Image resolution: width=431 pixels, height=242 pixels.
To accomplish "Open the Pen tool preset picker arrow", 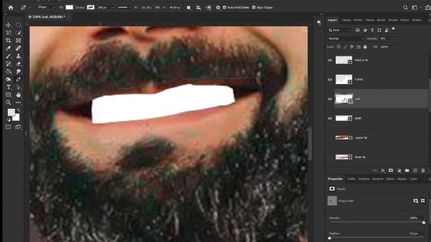I will pos(30,7).
